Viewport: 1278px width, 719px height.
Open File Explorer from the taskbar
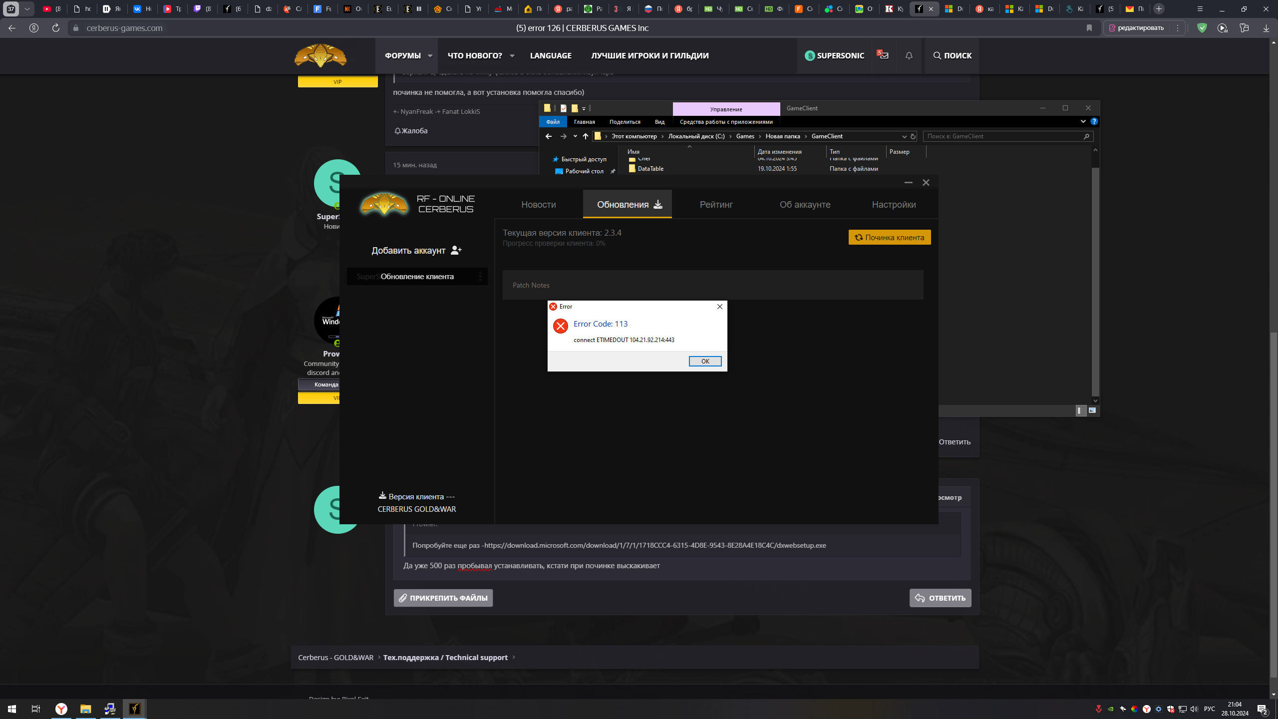point(85,709)
